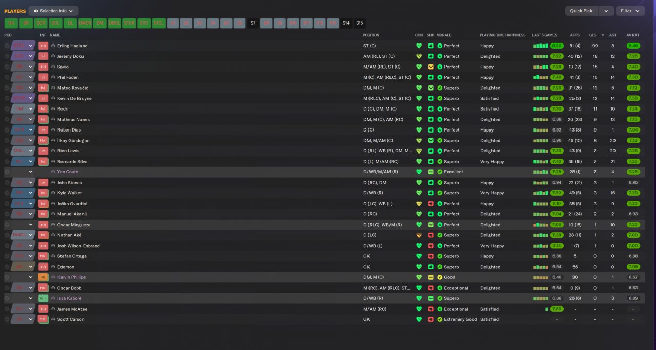Click Kevin De Bruyne's 7.58 rating pill
656x350 pixels.
[x=633, y=98]
